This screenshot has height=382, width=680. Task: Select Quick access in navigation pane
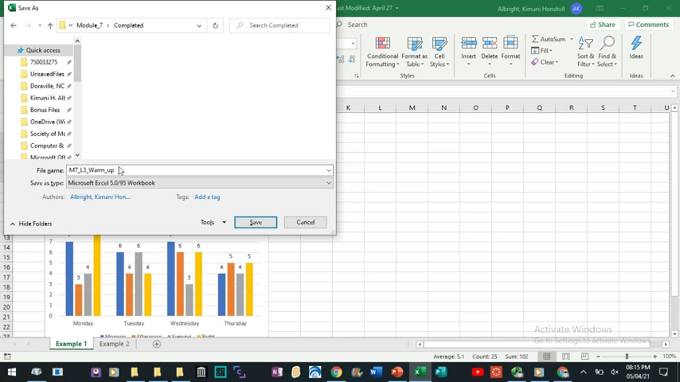(43, 50)
